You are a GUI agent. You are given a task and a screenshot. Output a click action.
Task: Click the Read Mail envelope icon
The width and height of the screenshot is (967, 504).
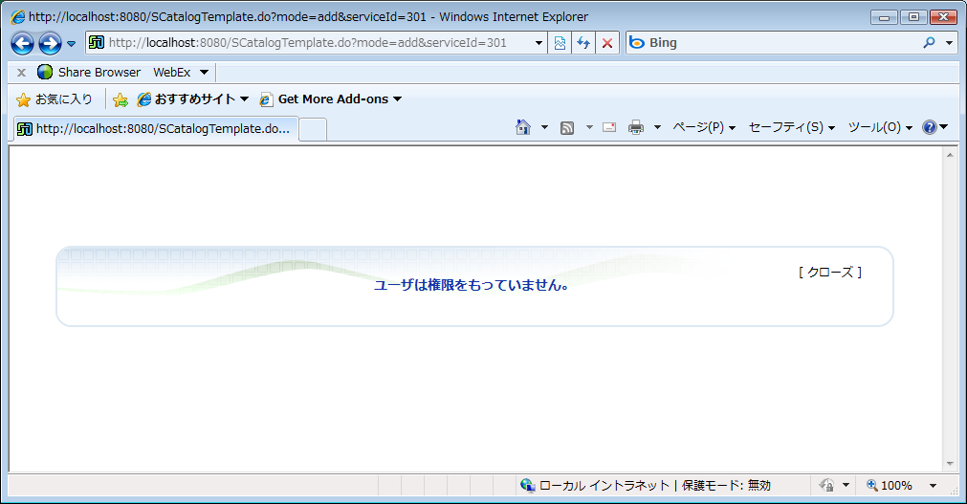(609, 127)
